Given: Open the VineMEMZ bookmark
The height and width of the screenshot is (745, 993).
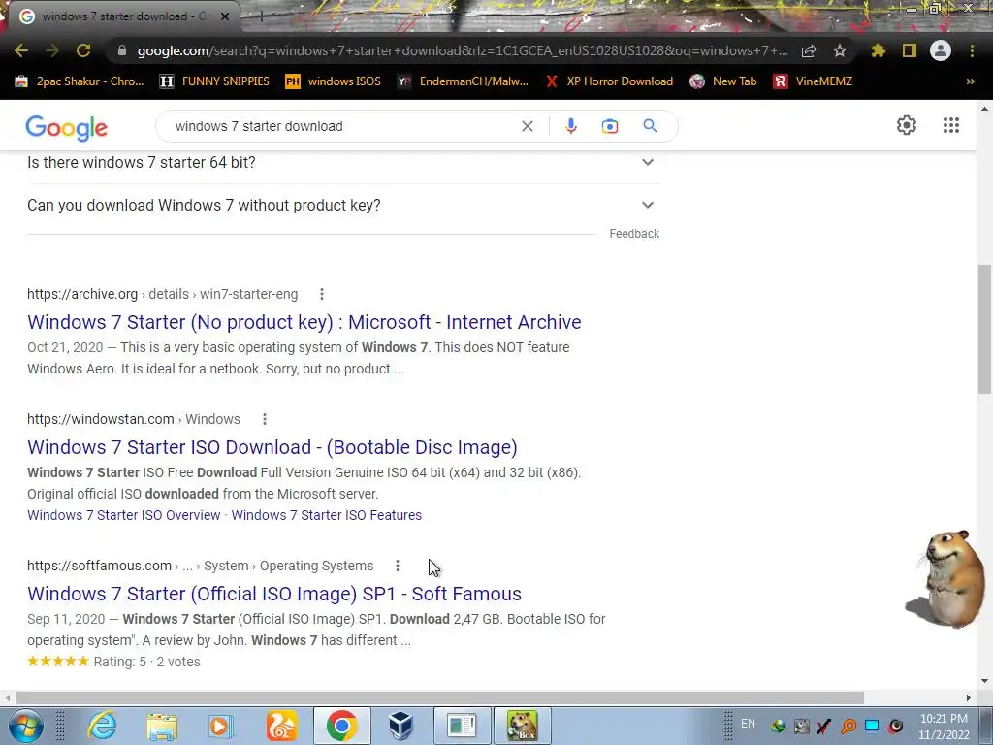Looking at the screenshot, I should tap(814, 81).
